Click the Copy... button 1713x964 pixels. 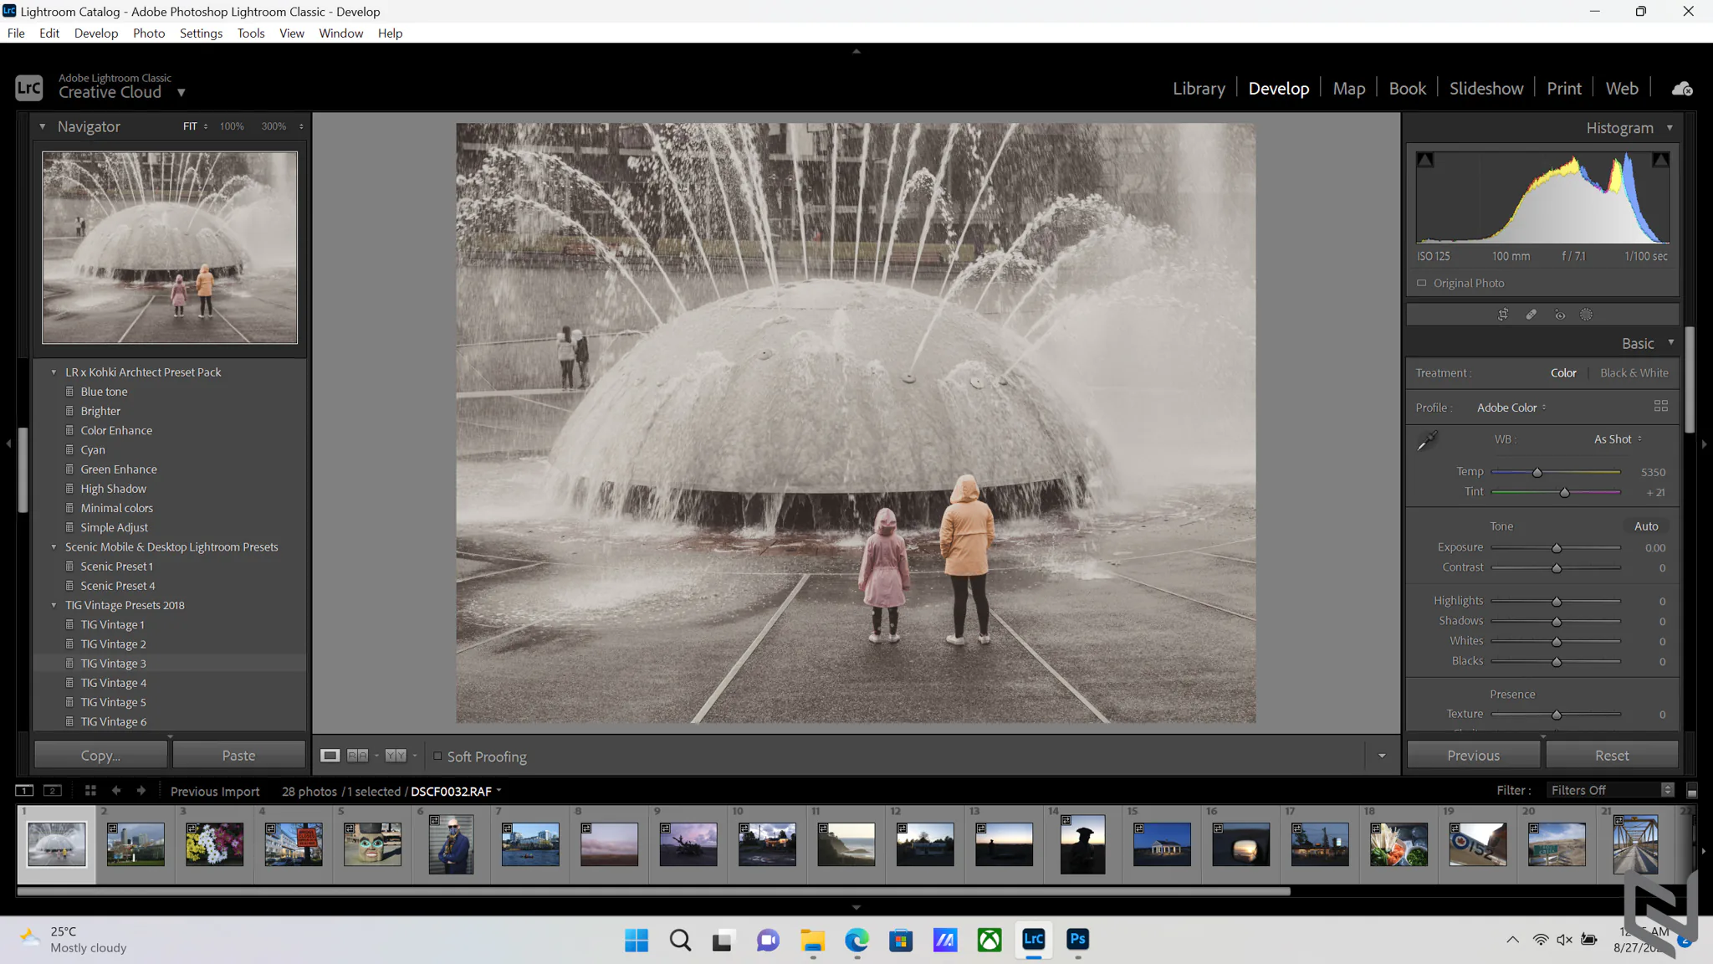pyautogui.click(x=100, y=755)
